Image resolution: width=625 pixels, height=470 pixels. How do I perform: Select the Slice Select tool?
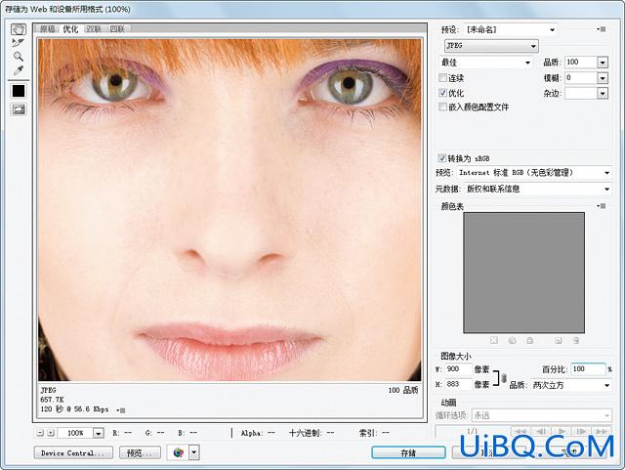pyautogui.click(x=19, y=43)
